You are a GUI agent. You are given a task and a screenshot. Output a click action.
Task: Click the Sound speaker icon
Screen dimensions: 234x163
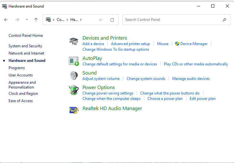[x=74, y=75]
